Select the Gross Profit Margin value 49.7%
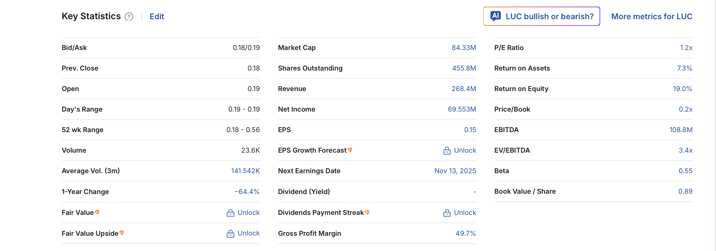Viewport: 716px width, 251px height. coord(465,233)
